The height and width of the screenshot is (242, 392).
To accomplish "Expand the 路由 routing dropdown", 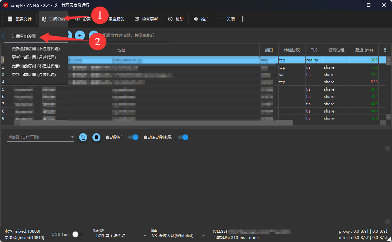I will pos(178,236).
